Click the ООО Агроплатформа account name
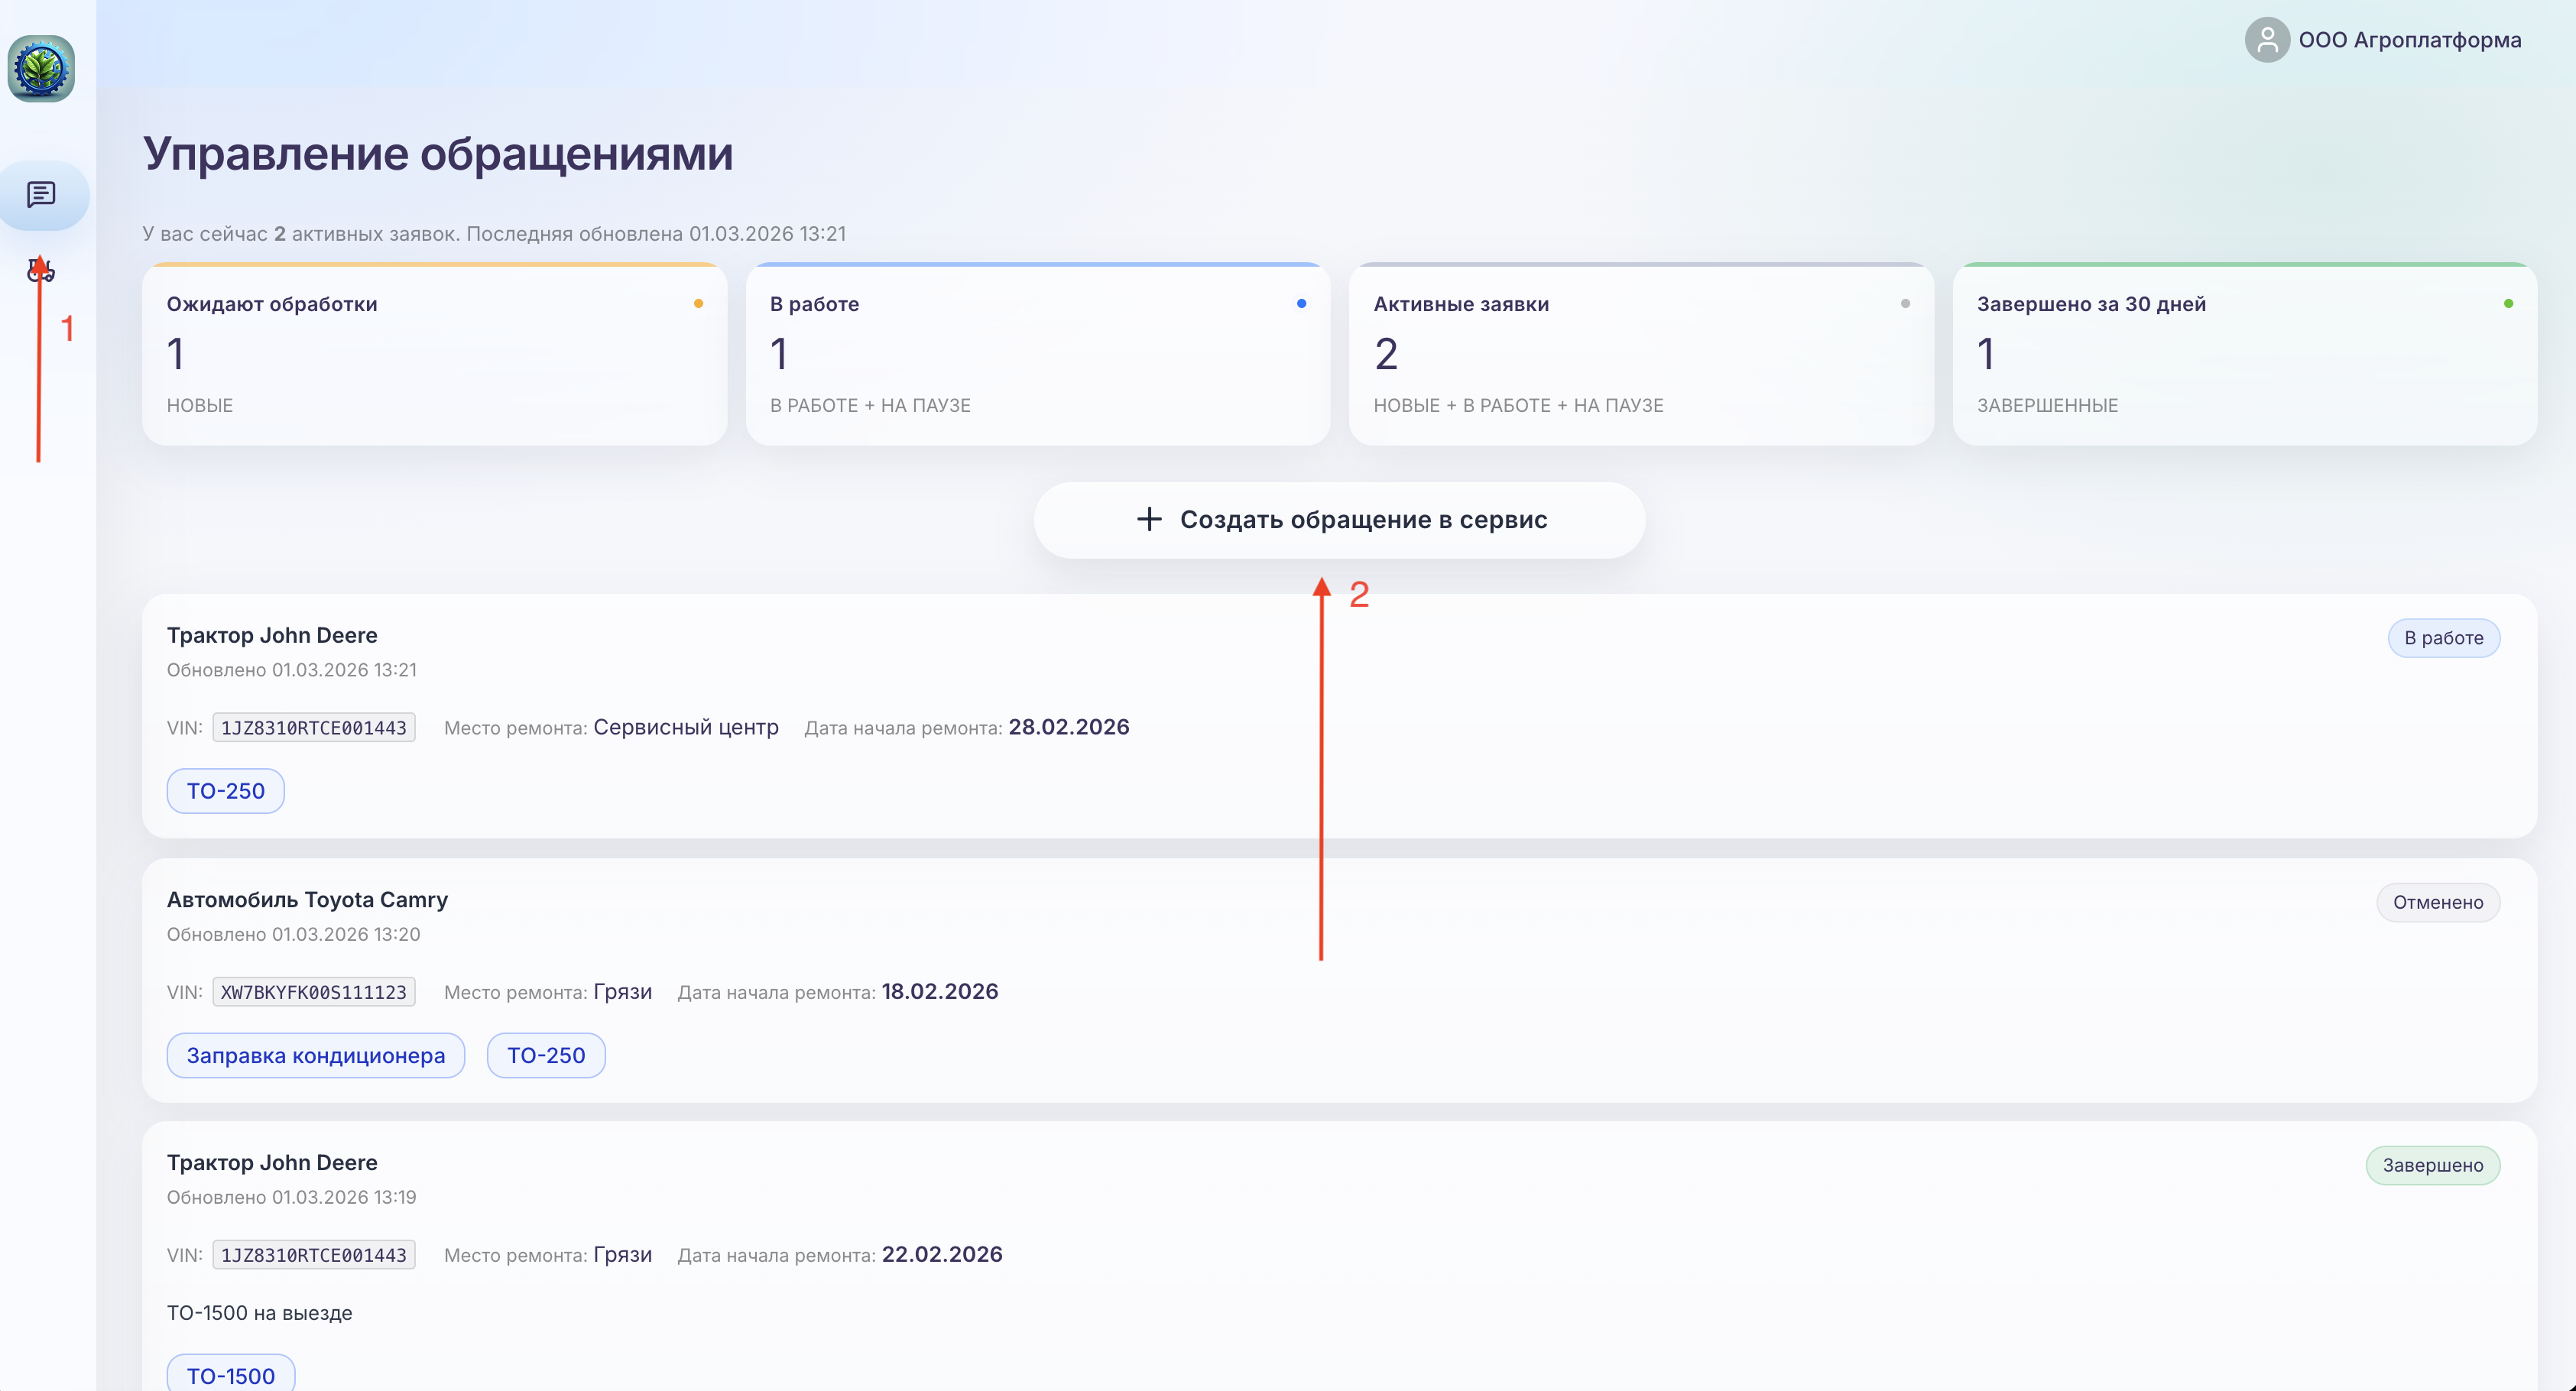 click(x=2409, y=40)
